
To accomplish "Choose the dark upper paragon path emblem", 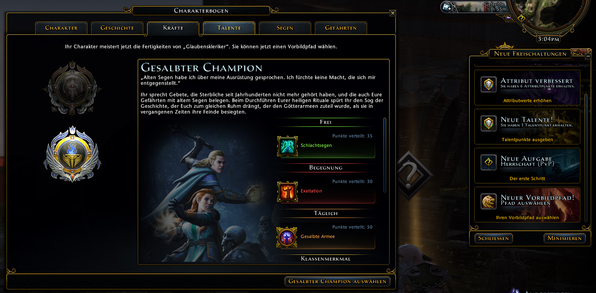I will [72, 88].
